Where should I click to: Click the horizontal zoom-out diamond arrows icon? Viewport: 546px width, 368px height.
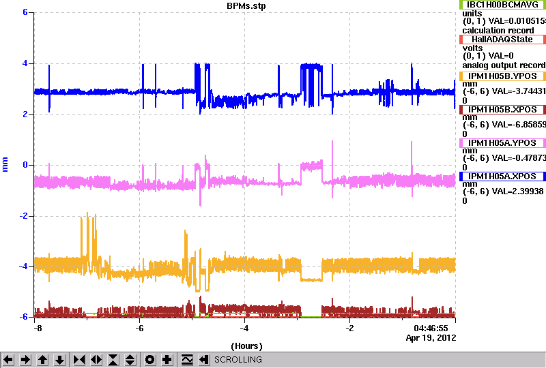point(96,360)
